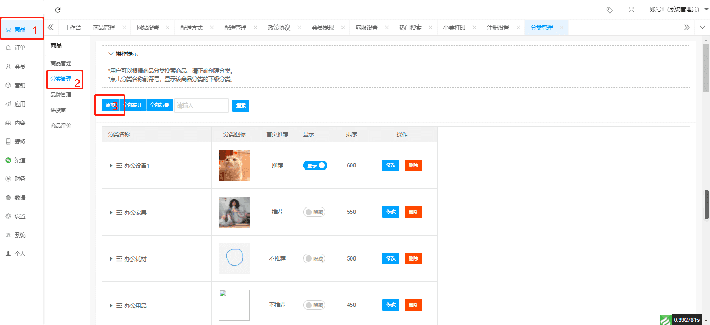Open the 订单 sidebar section
The image size is (710, 325).
[19, 48]
